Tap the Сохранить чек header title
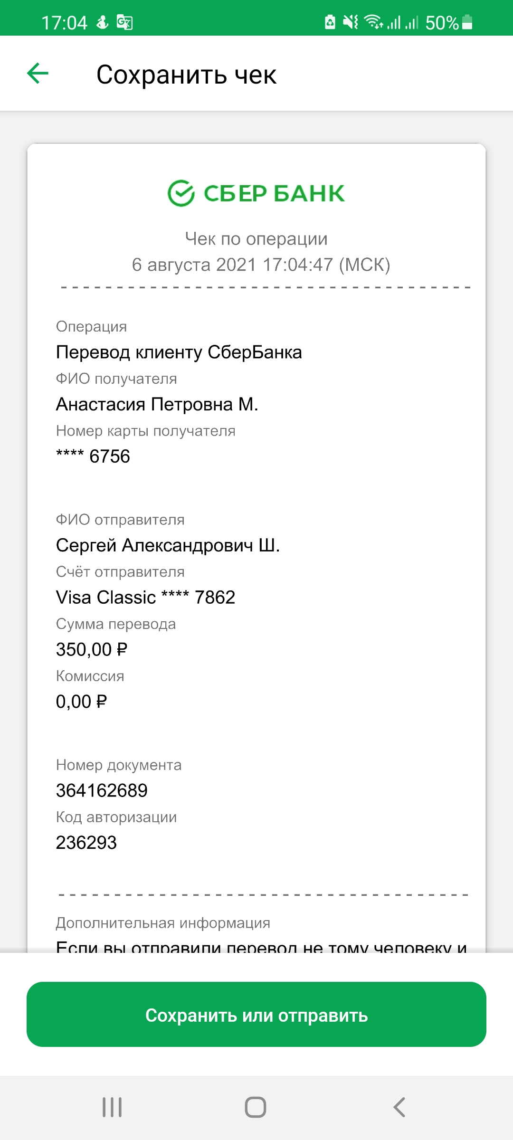 pyautogui.click(x=186, y=75)
